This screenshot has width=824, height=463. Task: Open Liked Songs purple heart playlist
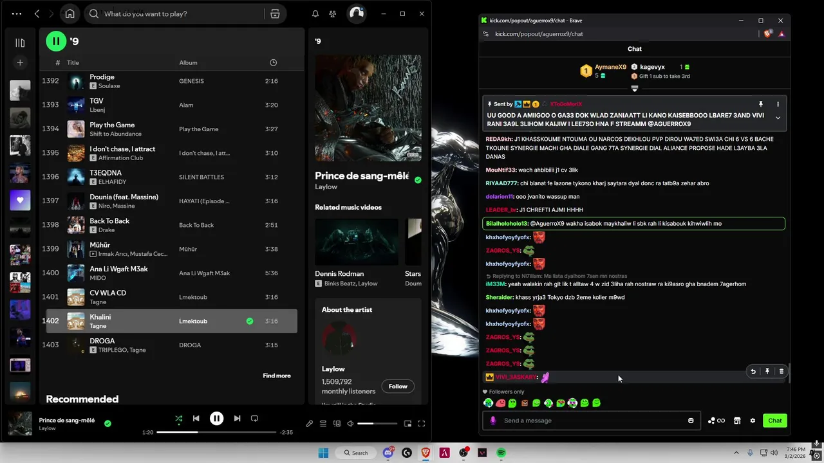tap(20, 200)
